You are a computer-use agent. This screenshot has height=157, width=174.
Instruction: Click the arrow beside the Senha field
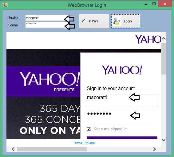coord(70,26)
